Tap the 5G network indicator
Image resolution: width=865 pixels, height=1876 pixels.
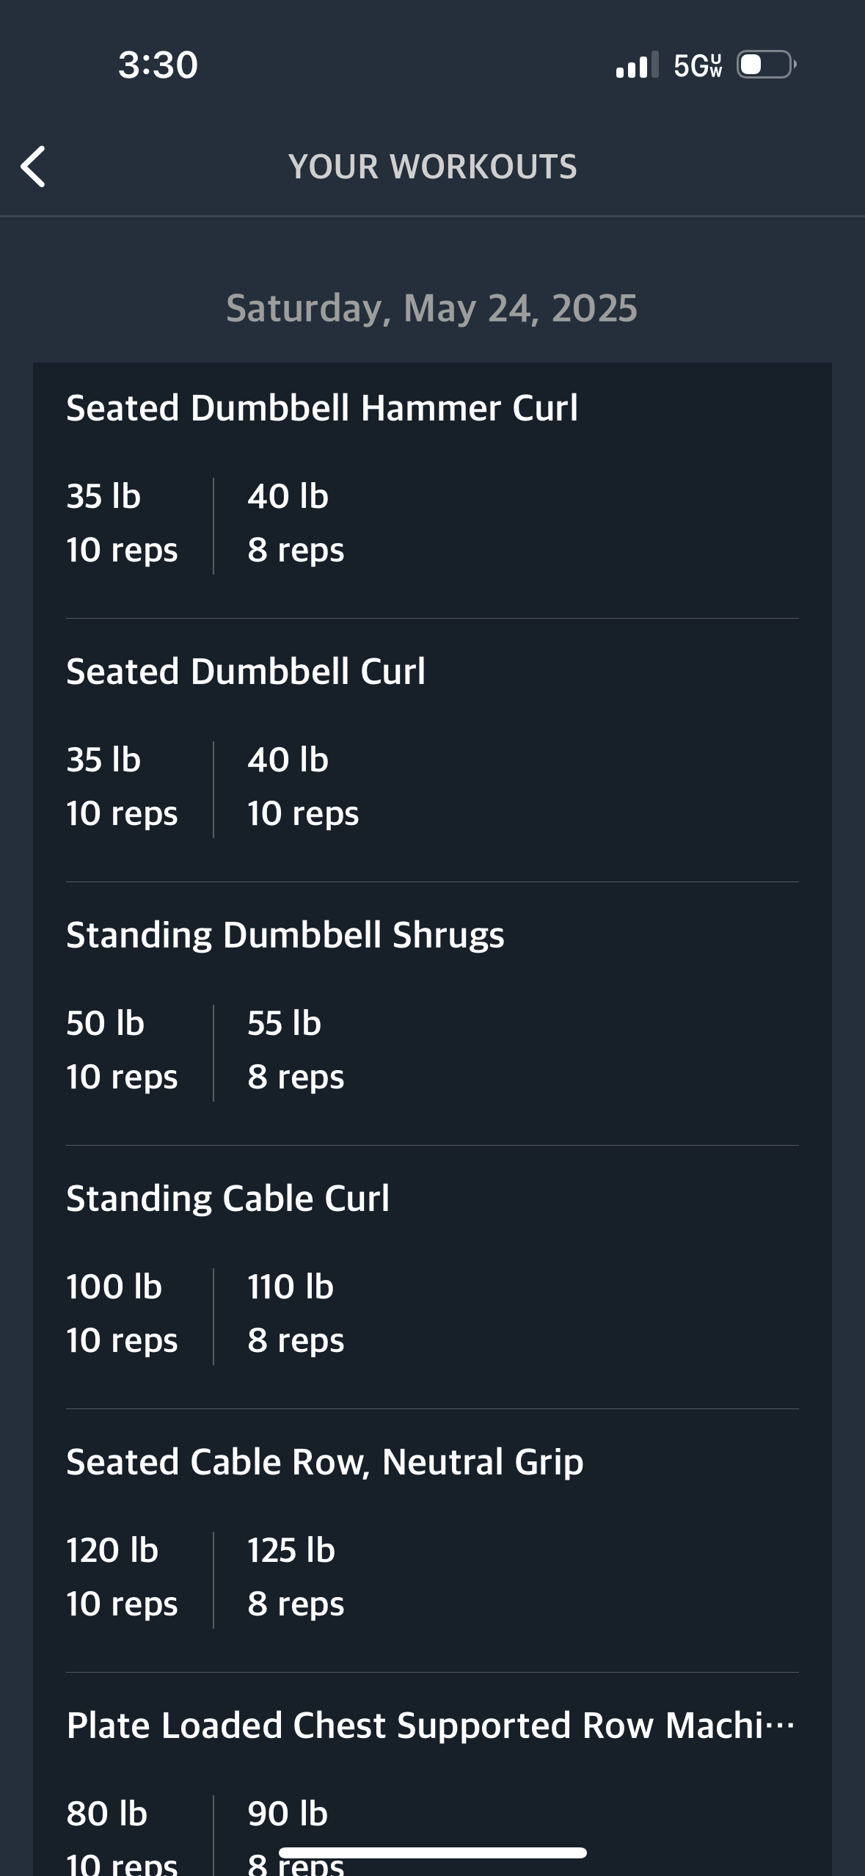click(x=698, y=65)
